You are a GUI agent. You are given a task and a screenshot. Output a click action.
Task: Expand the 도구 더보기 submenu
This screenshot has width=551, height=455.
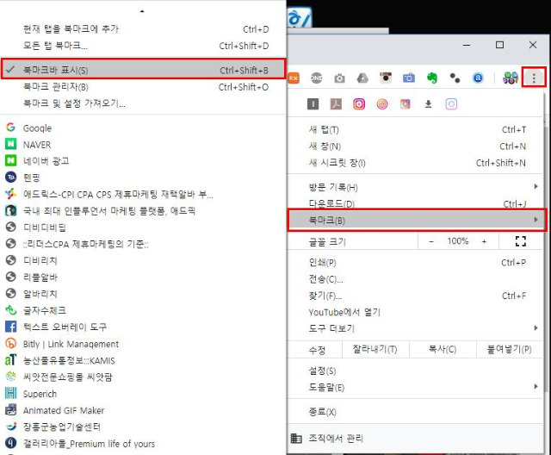417,328
